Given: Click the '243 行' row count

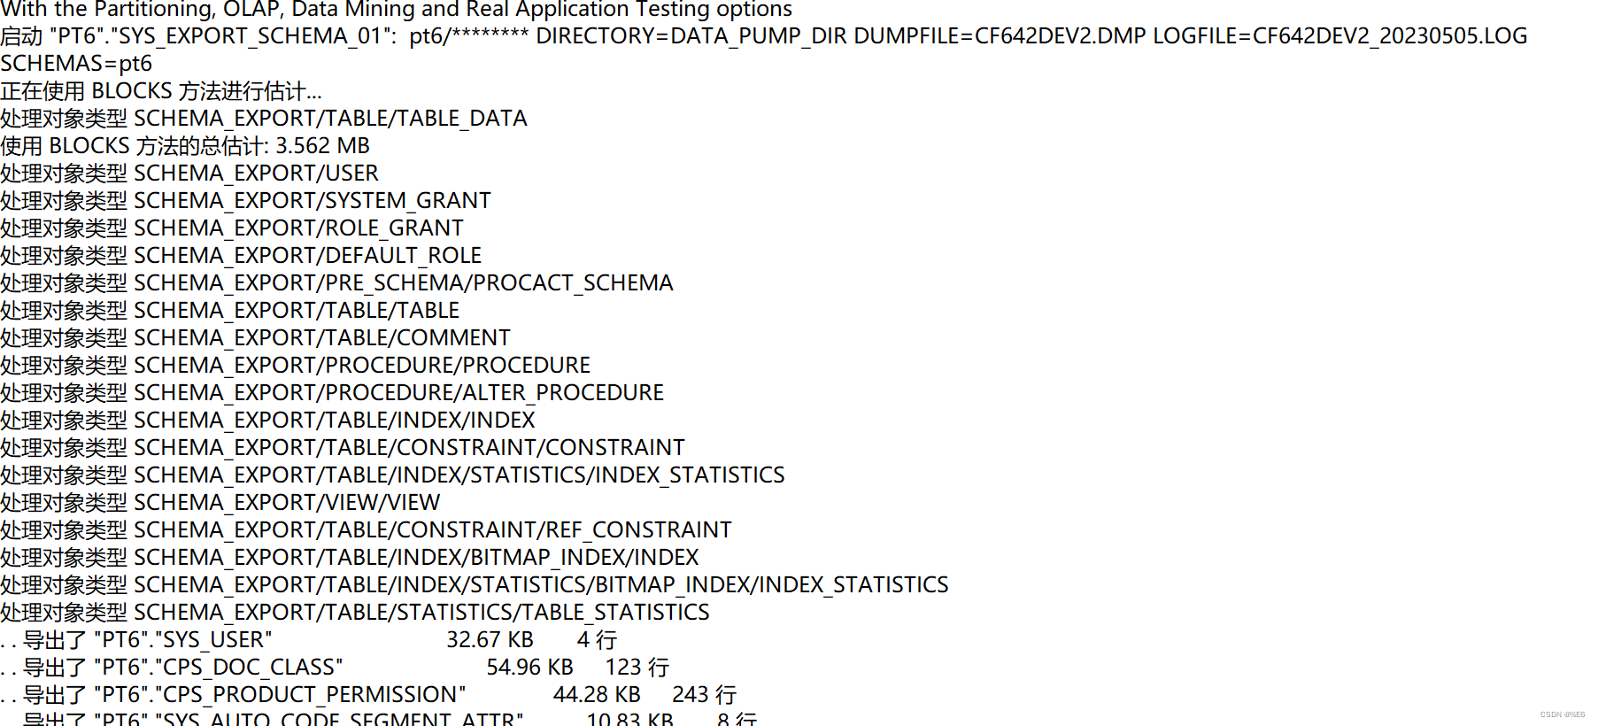Looking at the screenshot, I should (704, 695).
